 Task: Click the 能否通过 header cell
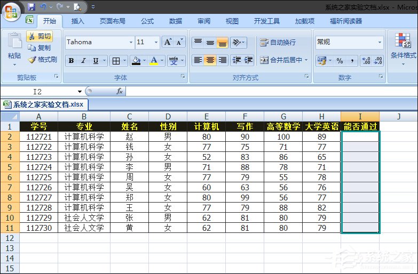(360, 126)
